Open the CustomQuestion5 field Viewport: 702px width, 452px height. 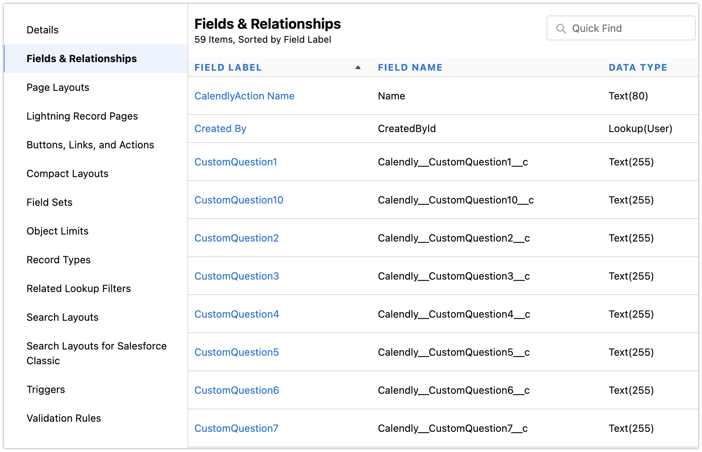click(236, 352)
